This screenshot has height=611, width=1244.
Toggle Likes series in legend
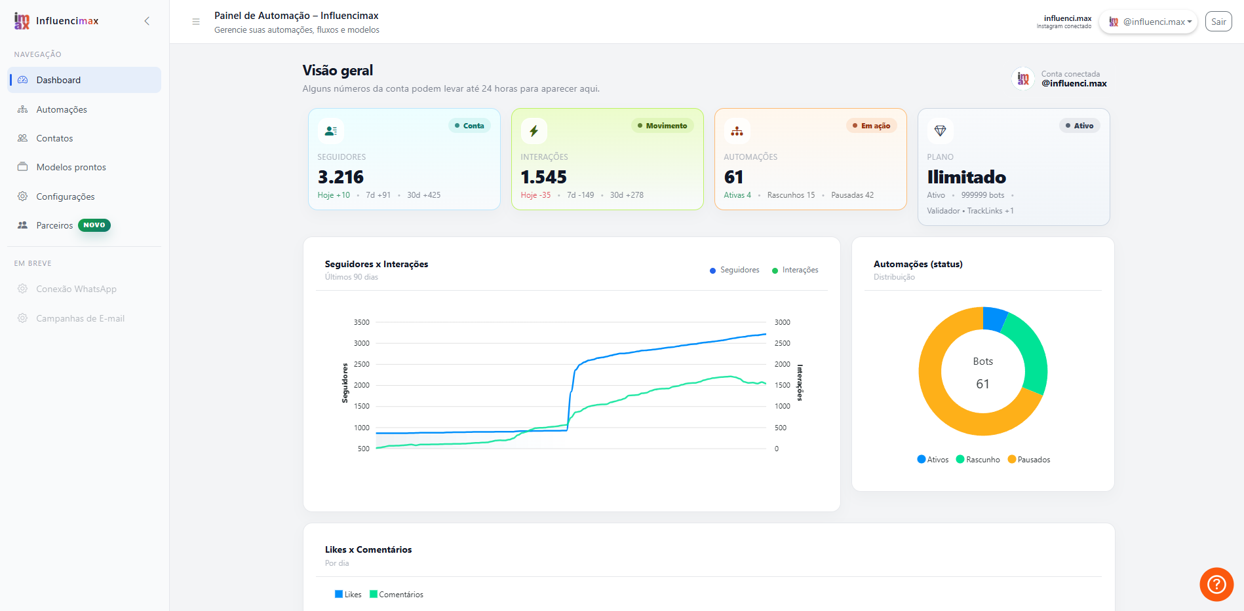pyautogui.click(x=348, y=595)
